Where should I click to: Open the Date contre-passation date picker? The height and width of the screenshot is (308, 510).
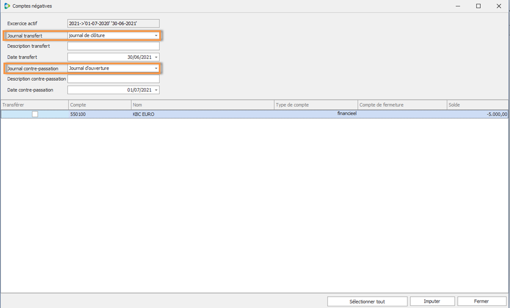click(156, 90)
